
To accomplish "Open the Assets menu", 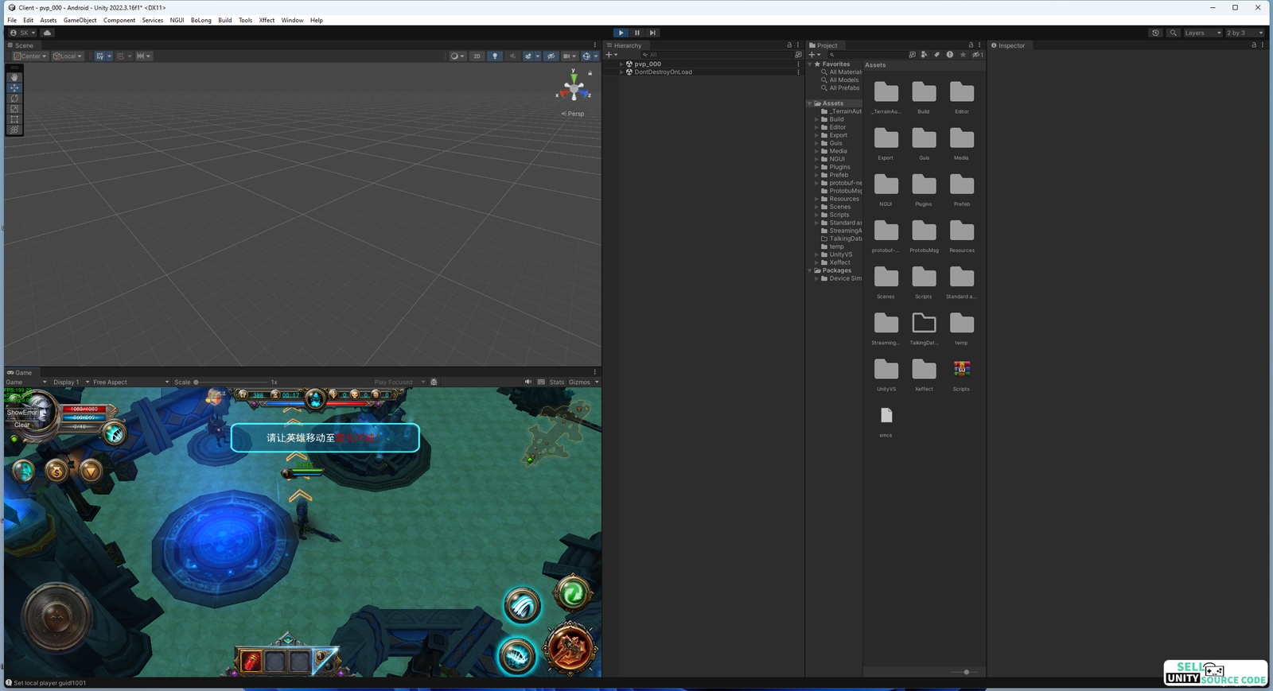I will (49, 20).
